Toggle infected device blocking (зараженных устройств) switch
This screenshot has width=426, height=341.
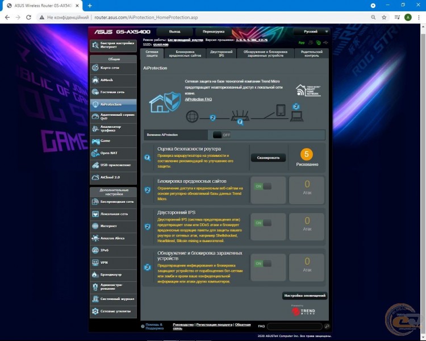click(x=263, y=264)
